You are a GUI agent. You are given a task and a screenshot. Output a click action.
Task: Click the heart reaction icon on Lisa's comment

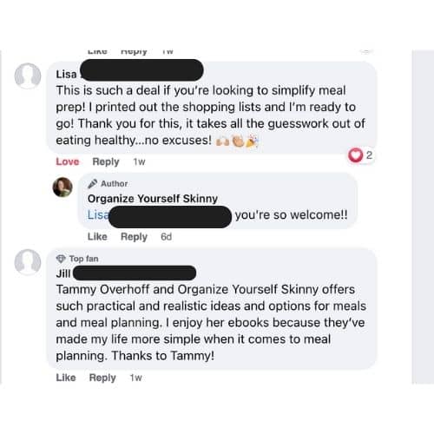[x=355, y=155]
